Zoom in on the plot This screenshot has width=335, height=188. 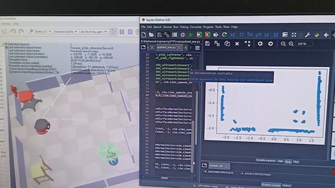coord(291,44)
